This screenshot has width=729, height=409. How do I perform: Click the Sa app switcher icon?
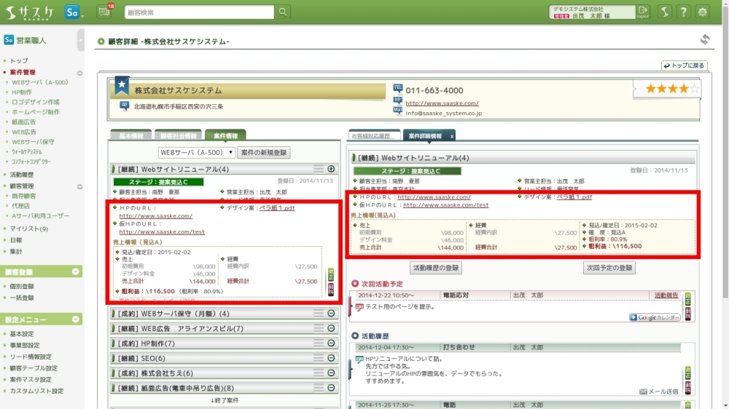point(72,12)
